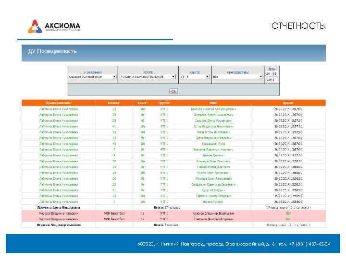Open the Группа filter dropdown
346x259 pixels.
[195, 77]
